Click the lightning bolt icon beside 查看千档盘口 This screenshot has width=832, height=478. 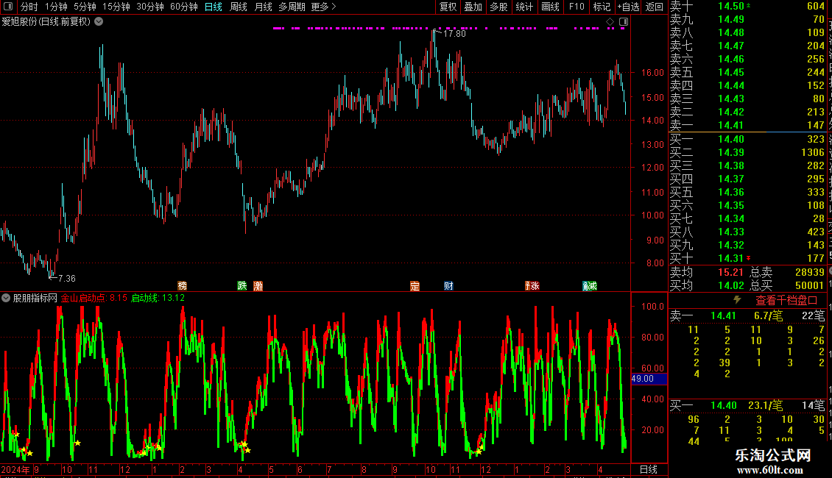[737, 300]
